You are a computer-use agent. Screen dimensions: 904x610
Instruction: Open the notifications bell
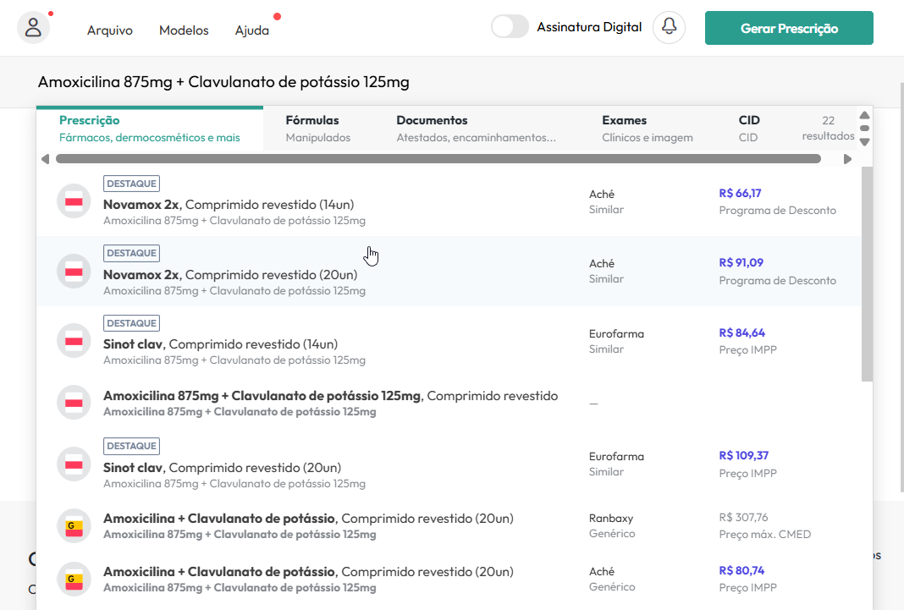pyautogui.click(x=669, y=27)
